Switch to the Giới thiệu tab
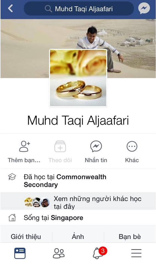Image resolution: width=156 pixels, height=264 pixels. [x=26, y=237]
